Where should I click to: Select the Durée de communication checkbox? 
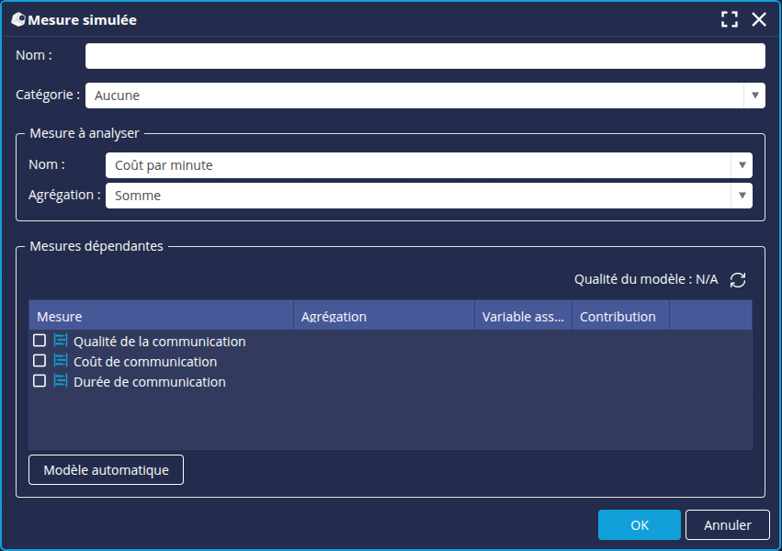40,381
